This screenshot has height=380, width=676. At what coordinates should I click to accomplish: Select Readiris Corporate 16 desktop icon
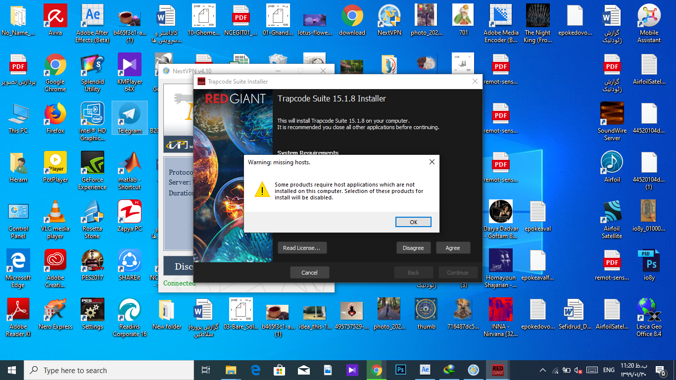pos(130,318)
